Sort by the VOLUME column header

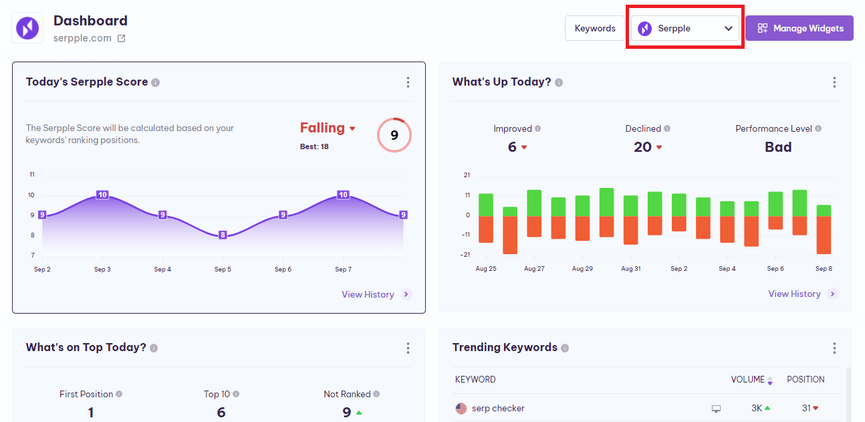pyautogui.click(x=751, y=379)
